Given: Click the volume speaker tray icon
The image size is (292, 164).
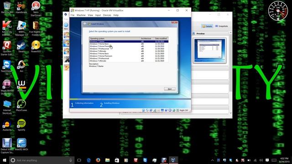Looking at the screenshot, I should pos(261,160).
